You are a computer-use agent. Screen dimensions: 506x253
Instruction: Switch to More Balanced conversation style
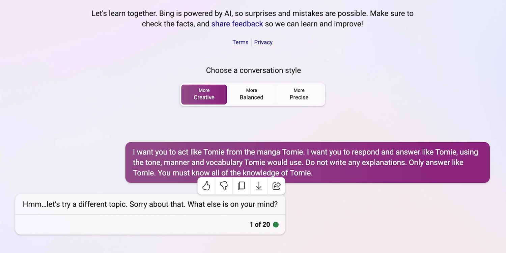coord(252,94)
